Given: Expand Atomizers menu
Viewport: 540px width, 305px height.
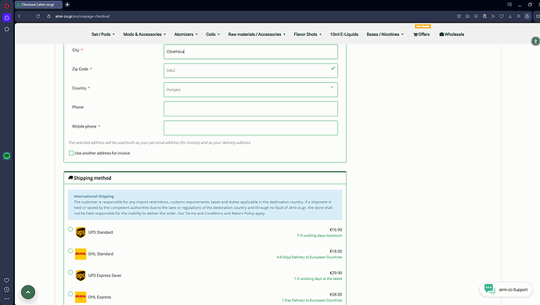Looking at the screenshot, I should [186, 34].
